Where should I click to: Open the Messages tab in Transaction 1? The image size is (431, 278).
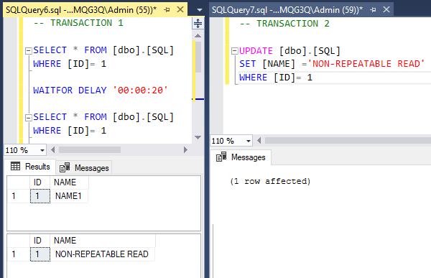point(84,168)
